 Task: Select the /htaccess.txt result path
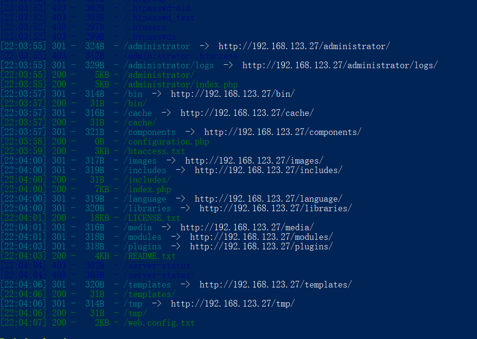point(154,151)
